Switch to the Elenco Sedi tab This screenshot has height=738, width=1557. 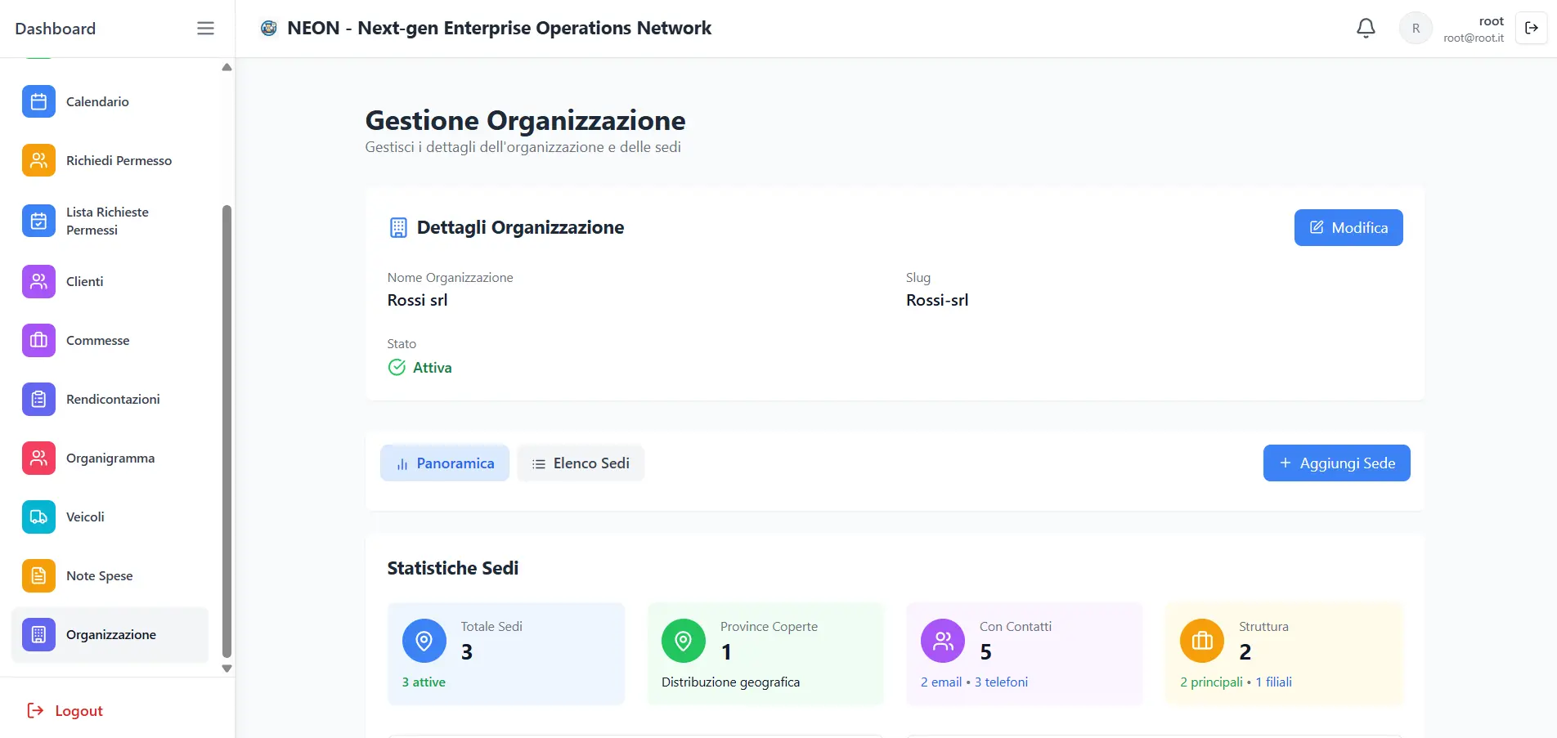point(581,463)
